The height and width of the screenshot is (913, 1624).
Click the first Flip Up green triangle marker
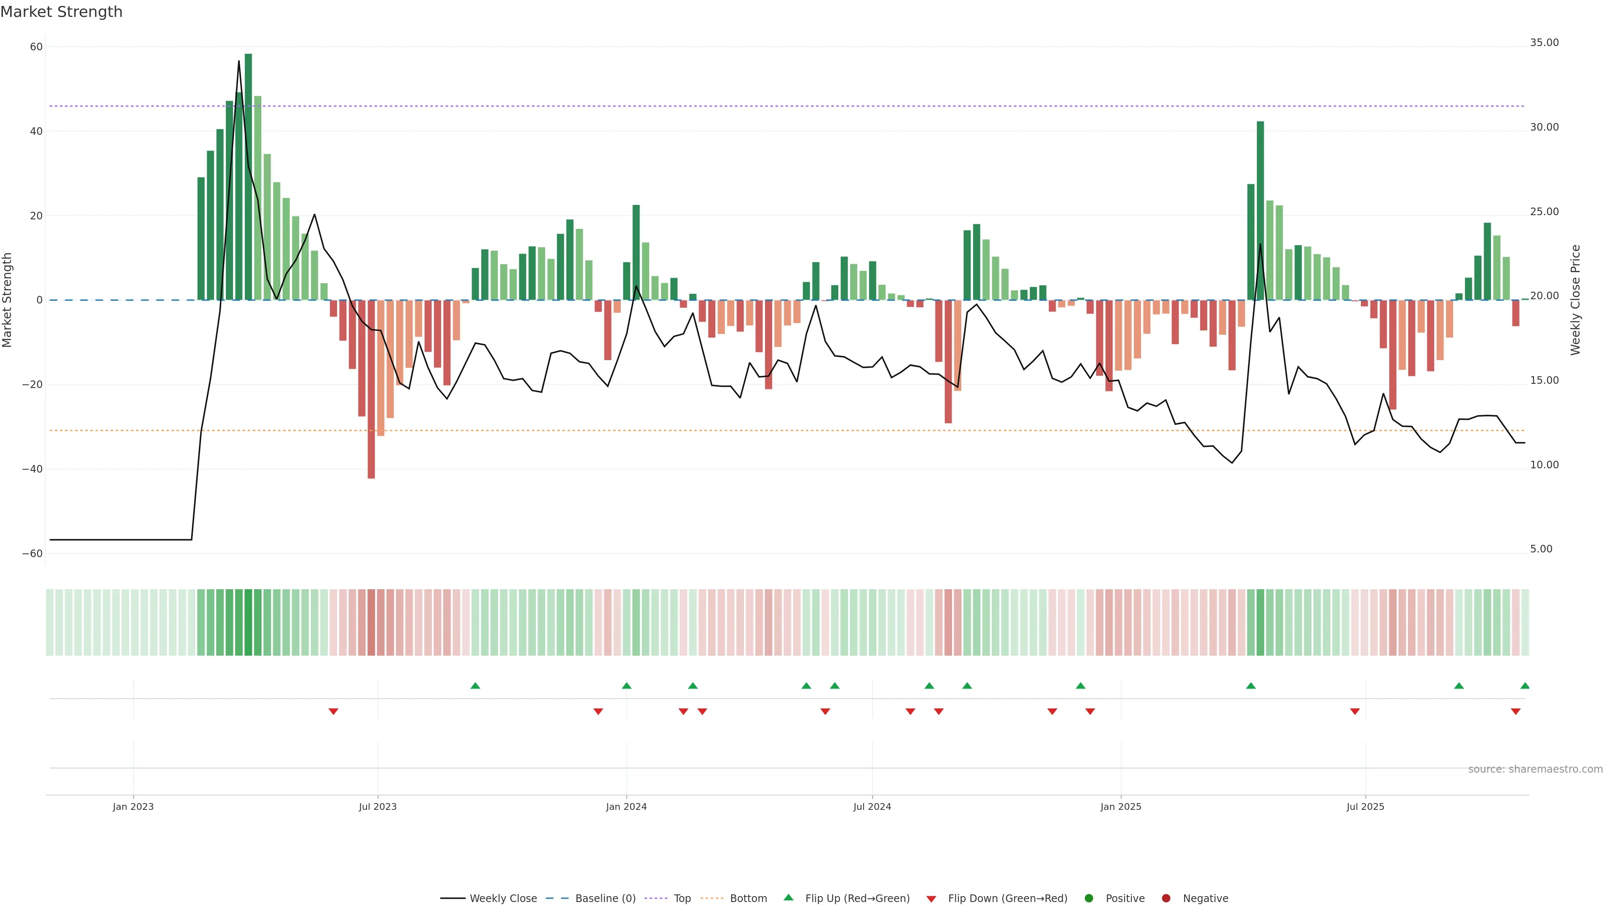(x=475, y=686)
